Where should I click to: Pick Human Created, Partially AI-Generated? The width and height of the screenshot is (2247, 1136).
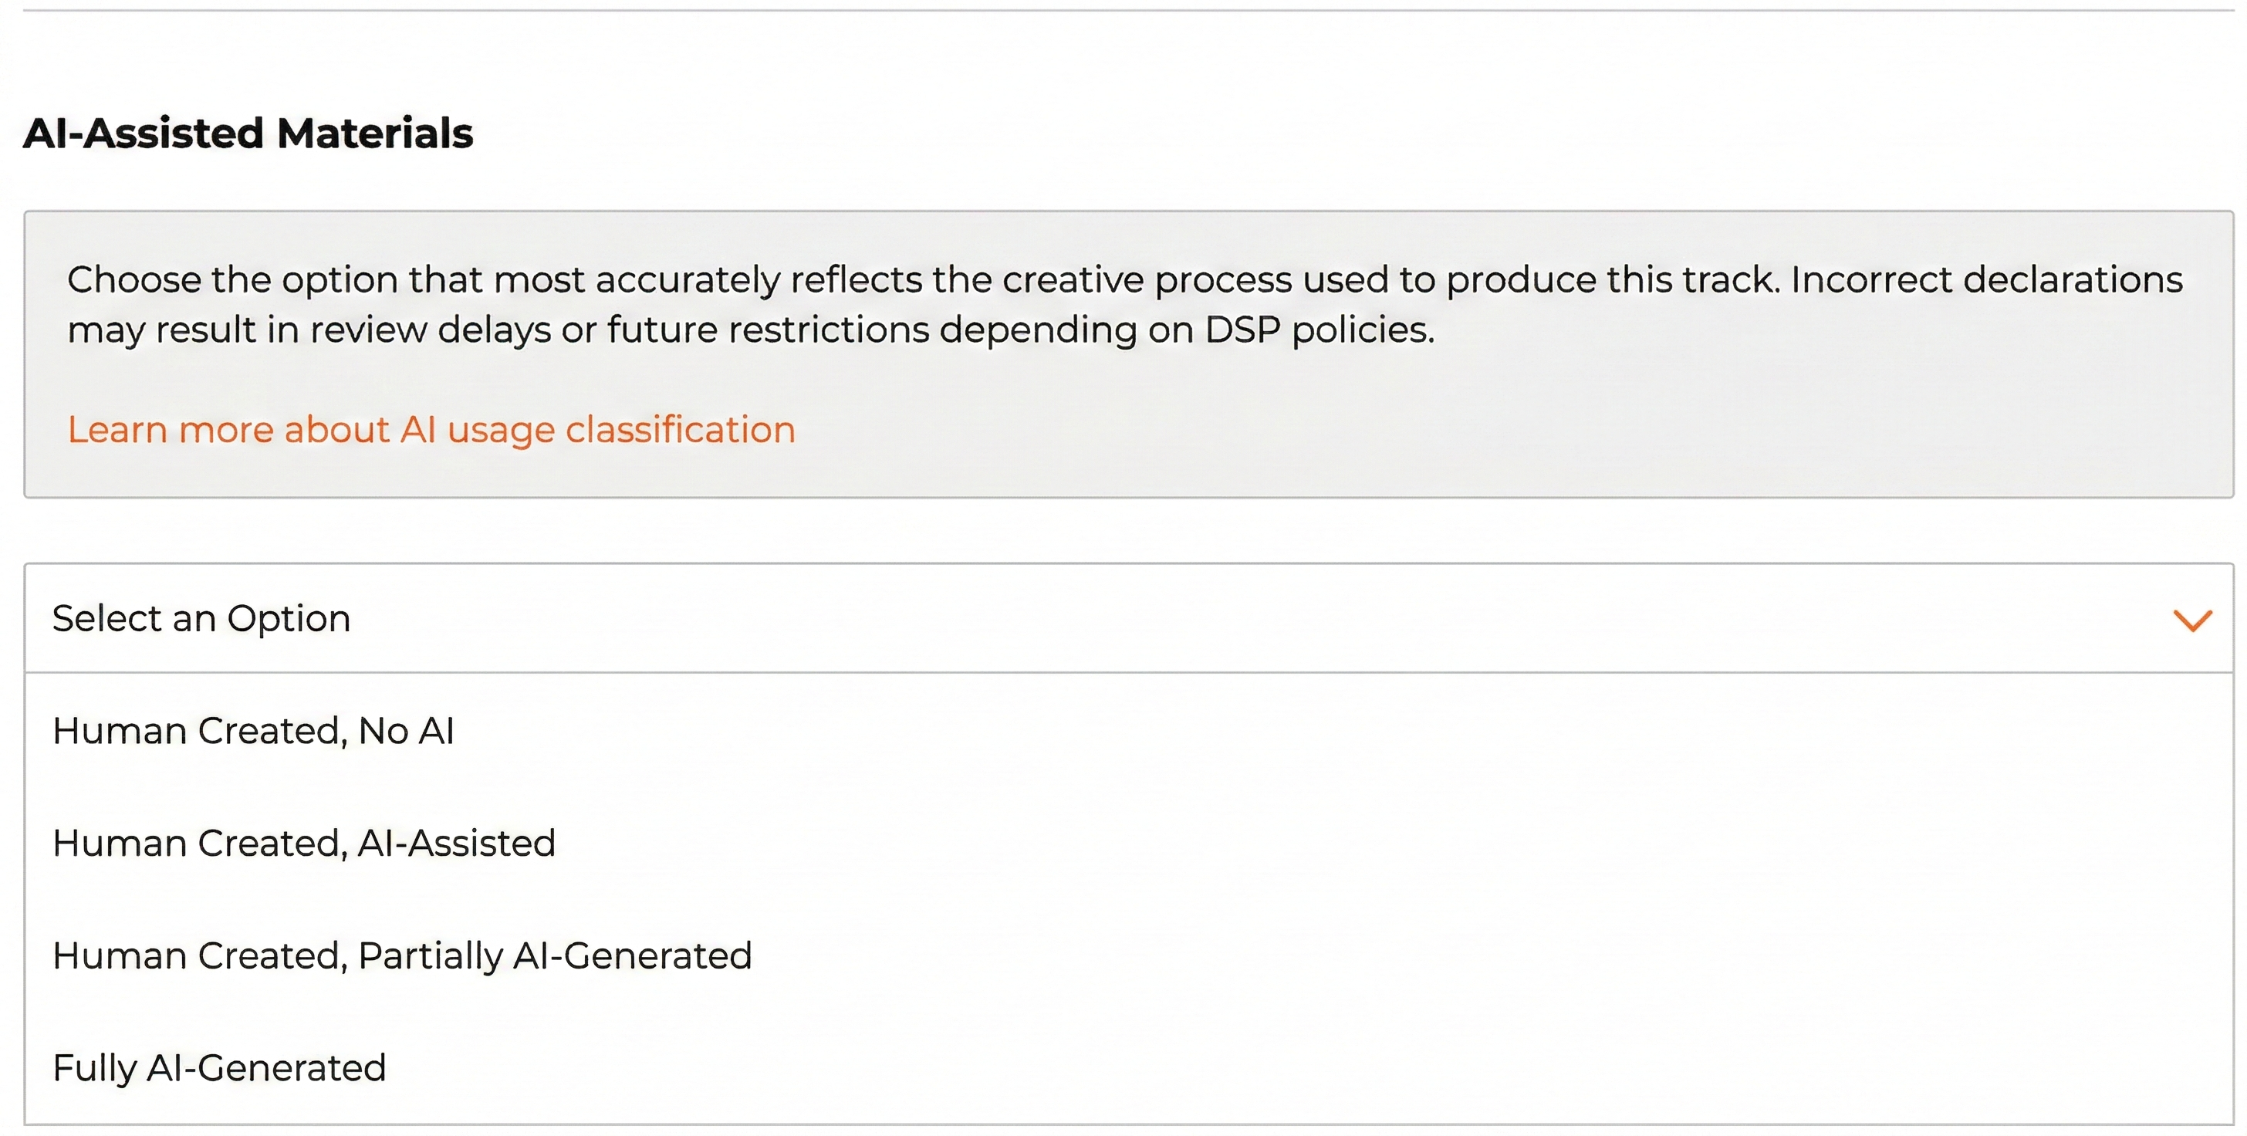click(x=402, y=955)
